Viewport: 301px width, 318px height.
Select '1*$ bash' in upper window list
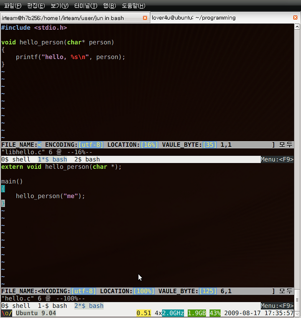(x=52, y=159)
